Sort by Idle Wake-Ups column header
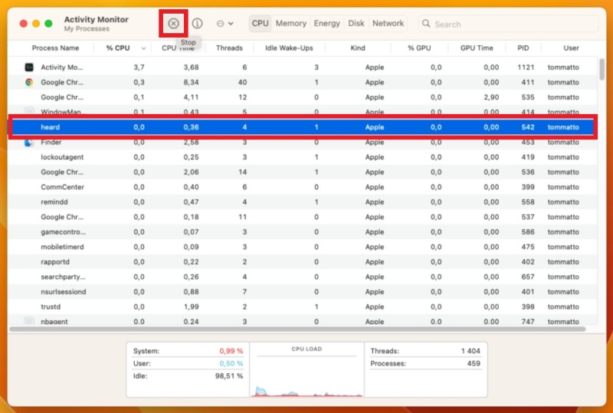This screenshot has height=413, width=613. (289, 48)
